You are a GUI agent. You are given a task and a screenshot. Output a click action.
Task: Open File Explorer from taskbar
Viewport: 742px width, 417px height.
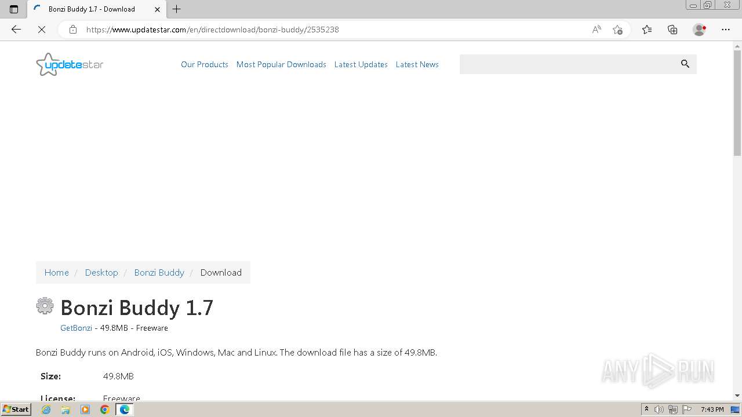tap(66, 409)
